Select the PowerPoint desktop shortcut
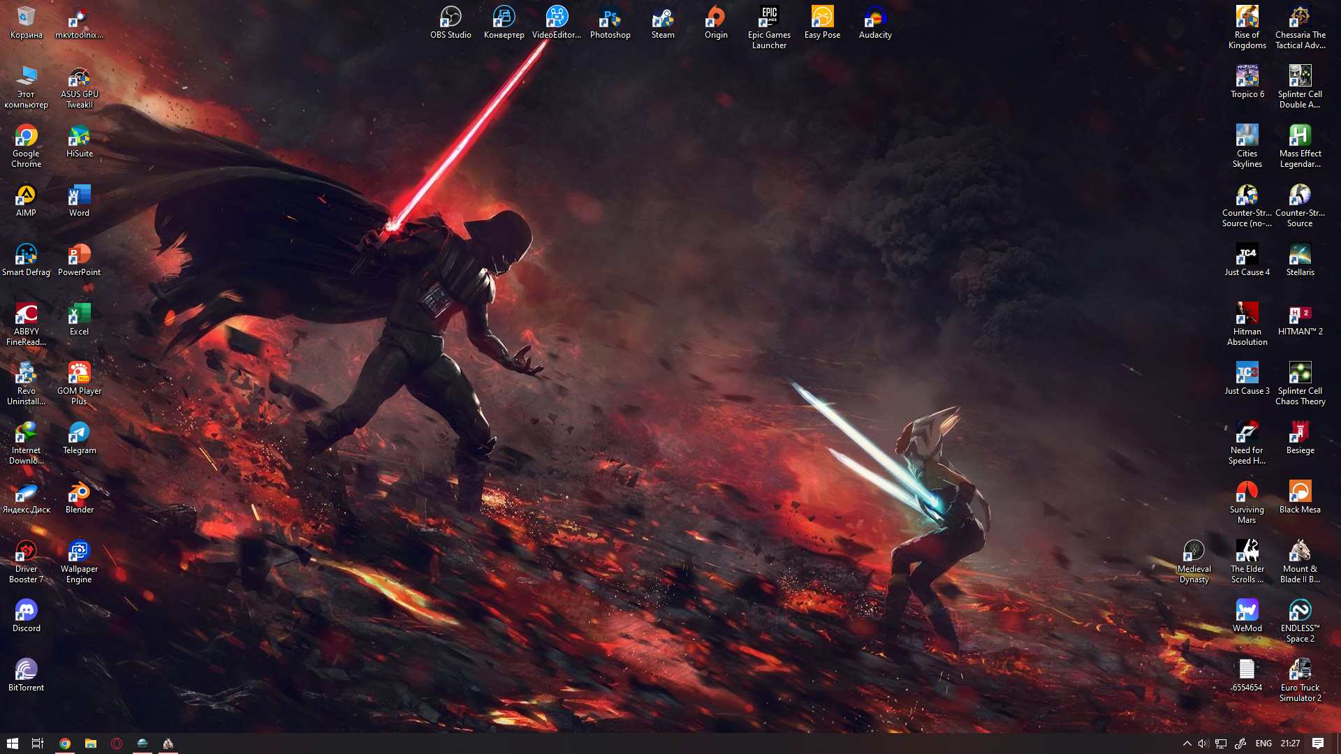 79,260
